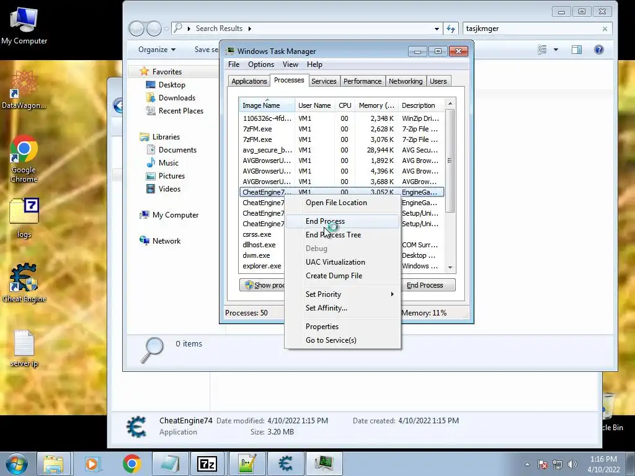Select Downloads in navigation pane
The image size is (635, 476).
tap(177, 97)
